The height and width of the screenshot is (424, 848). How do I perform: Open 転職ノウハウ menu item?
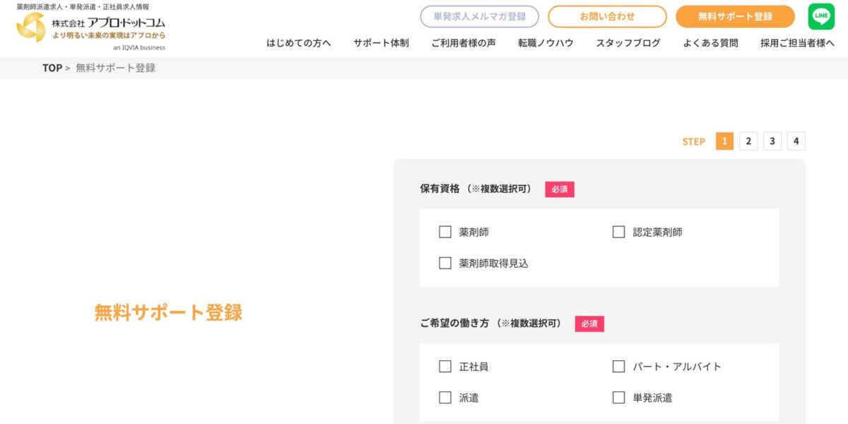tap(546, 43)
